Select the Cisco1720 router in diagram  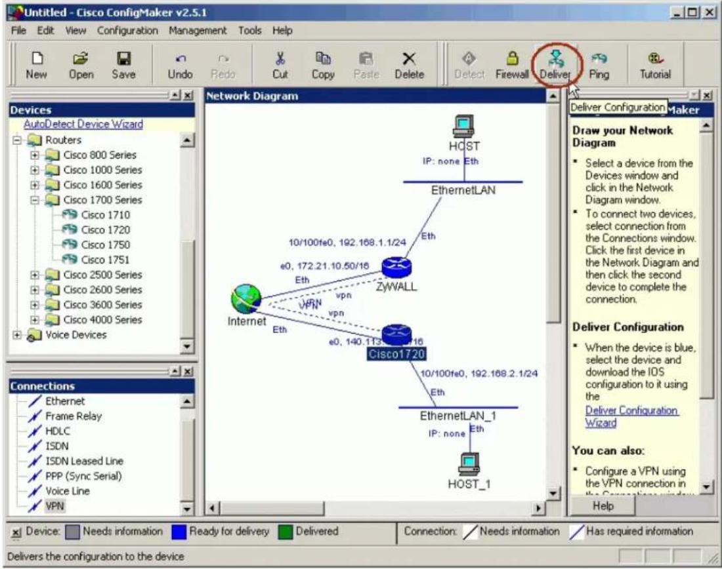(396, 336)
